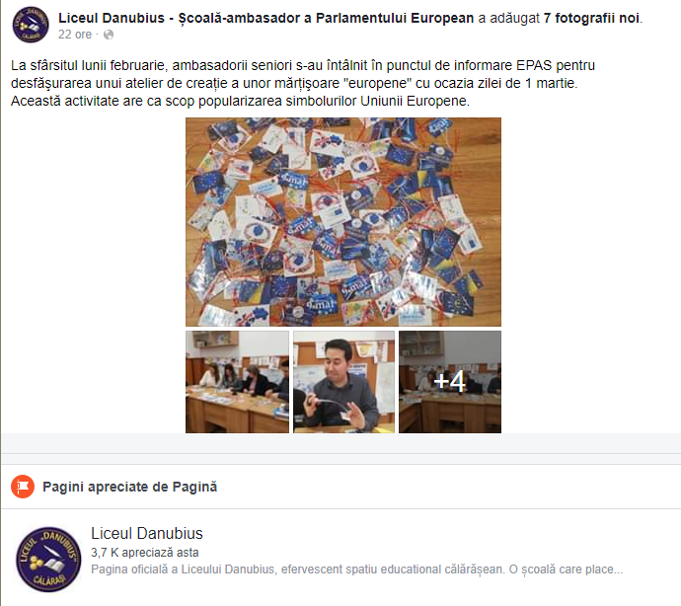
Task: Click the public globe privacy icon
Action: tap(109, 35)
